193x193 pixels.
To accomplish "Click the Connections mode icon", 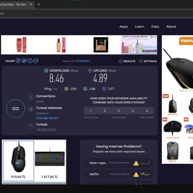I will click(31, 98).
